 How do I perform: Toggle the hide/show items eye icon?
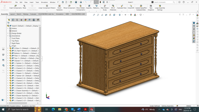pyautogui.click(x=125, y=15)
